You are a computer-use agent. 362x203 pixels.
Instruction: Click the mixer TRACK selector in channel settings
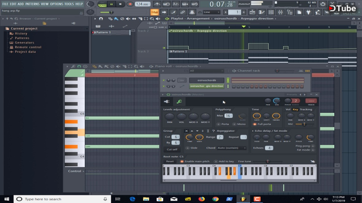(x=311, y=101)
